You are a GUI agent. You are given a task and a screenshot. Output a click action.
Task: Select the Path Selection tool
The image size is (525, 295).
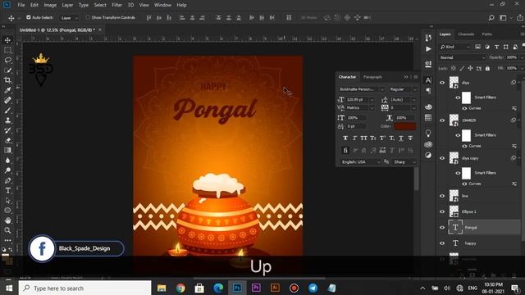pyautogui.click(x=7, y=201)
